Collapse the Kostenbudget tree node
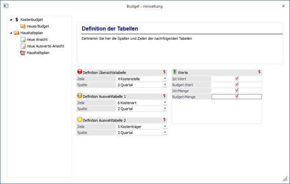The image size is (290, 184). pyautogui.click(x=11, y=20)
